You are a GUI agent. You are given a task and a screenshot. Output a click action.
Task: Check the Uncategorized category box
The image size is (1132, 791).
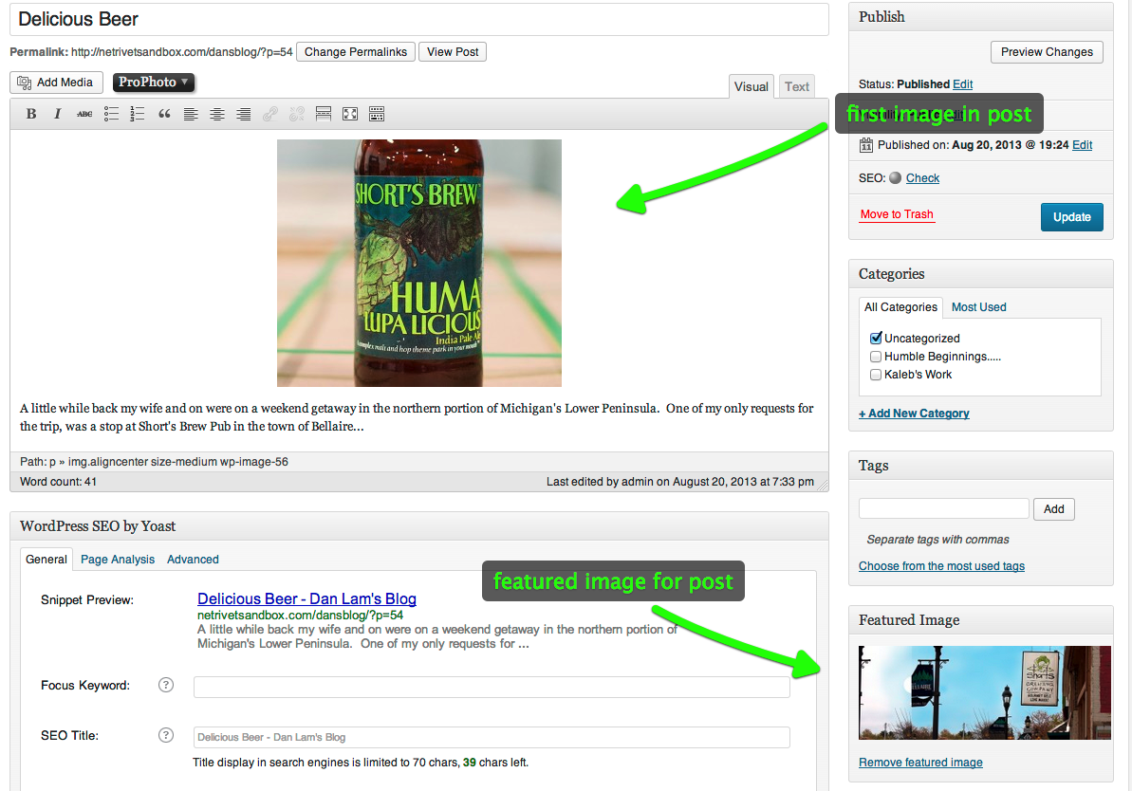point(876,338)
